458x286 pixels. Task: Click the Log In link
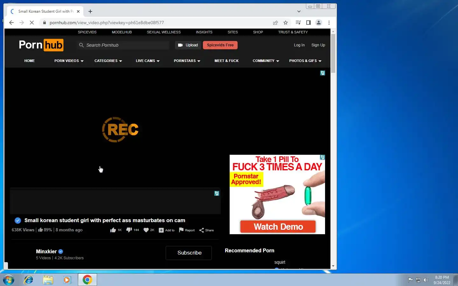coord(299,45)
